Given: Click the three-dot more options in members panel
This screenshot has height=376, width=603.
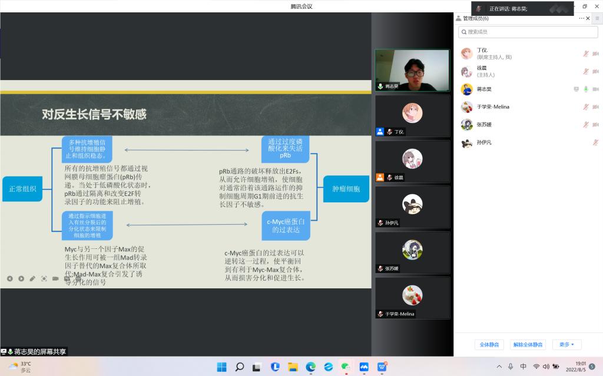Looking at the screenshot, I should click(x=581, y=18).
